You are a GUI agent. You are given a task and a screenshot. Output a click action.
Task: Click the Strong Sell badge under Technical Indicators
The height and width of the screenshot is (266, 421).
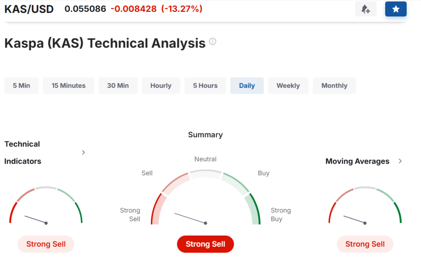[x=46, y=244]
